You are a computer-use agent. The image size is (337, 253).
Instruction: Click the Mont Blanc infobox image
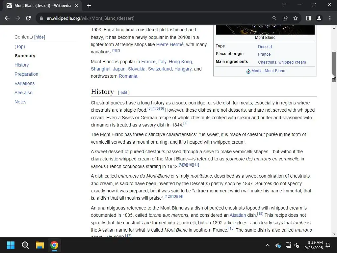[265, 30]
